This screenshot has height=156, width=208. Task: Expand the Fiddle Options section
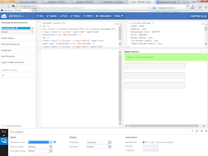click(8, 38)
